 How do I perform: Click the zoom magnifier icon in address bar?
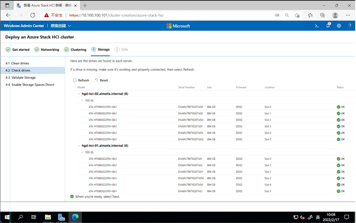(x=287, y=15)
